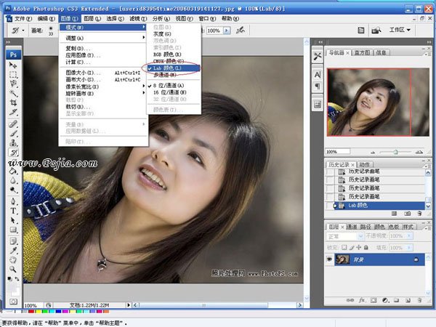
Task: Select the Type tool
Action: tap(13, 211)
